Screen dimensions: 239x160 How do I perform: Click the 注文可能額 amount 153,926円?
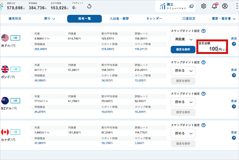(60, 8)
